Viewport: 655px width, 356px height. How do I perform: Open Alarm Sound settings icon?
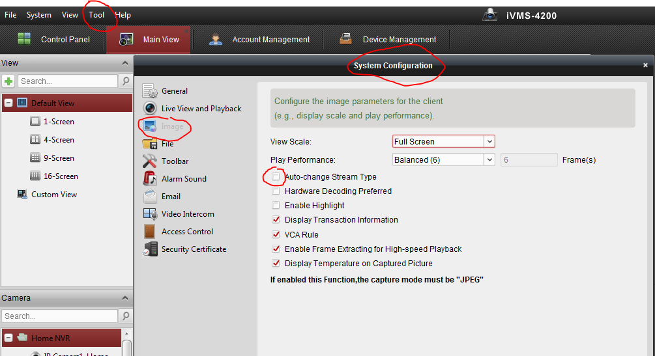[150, 179]
